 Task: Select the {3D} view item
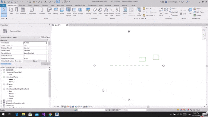(x=11, y=87)
